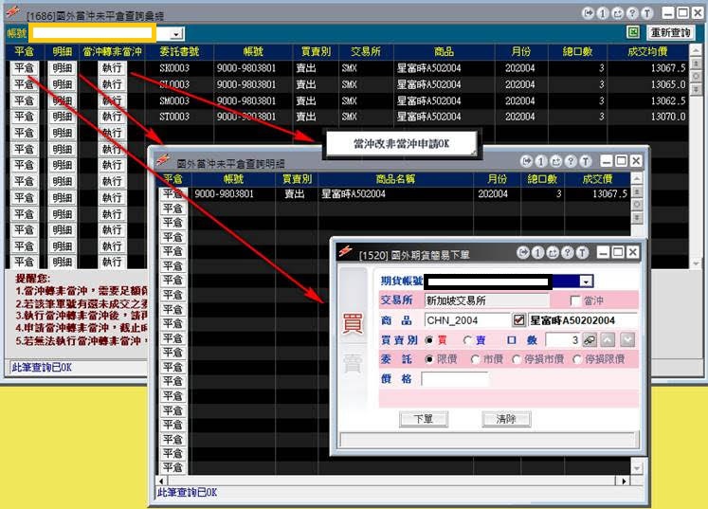708x509 pixels.
Task: Click the 口數 quantity input field
Action: pos(563,339)
